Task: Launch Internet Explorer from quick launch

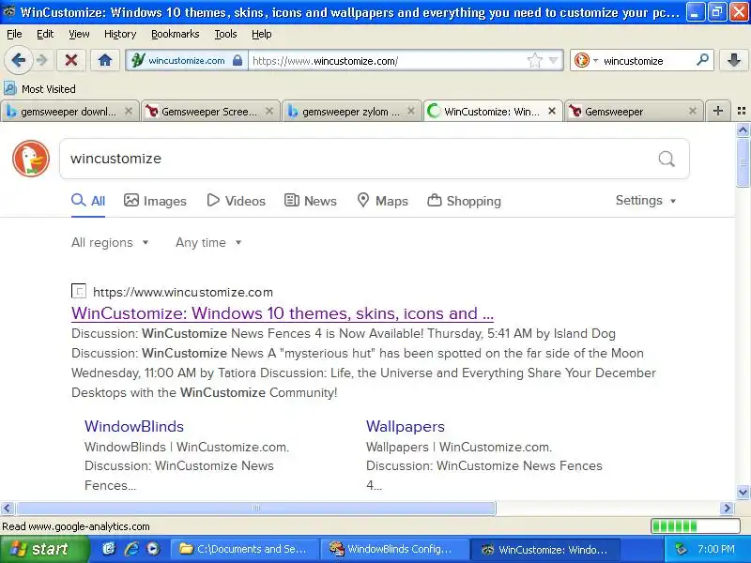Action: tap(130, 549)
